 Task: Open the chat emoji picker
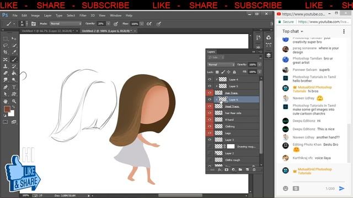coord(286,188)
